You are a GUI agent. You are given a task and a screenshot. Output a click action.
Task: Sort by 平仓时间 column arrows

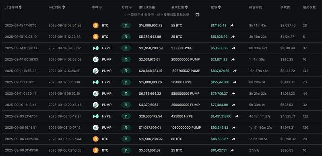tap(64, 7)
